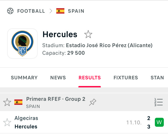Screen dimensions: 168x136
Task: Pin the Primera RFEF - Group 2 league
Action: point(92,102)
